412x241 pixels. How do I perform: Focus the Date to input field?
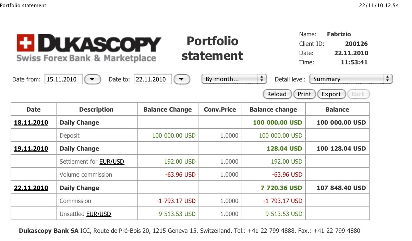click(153, 79)
